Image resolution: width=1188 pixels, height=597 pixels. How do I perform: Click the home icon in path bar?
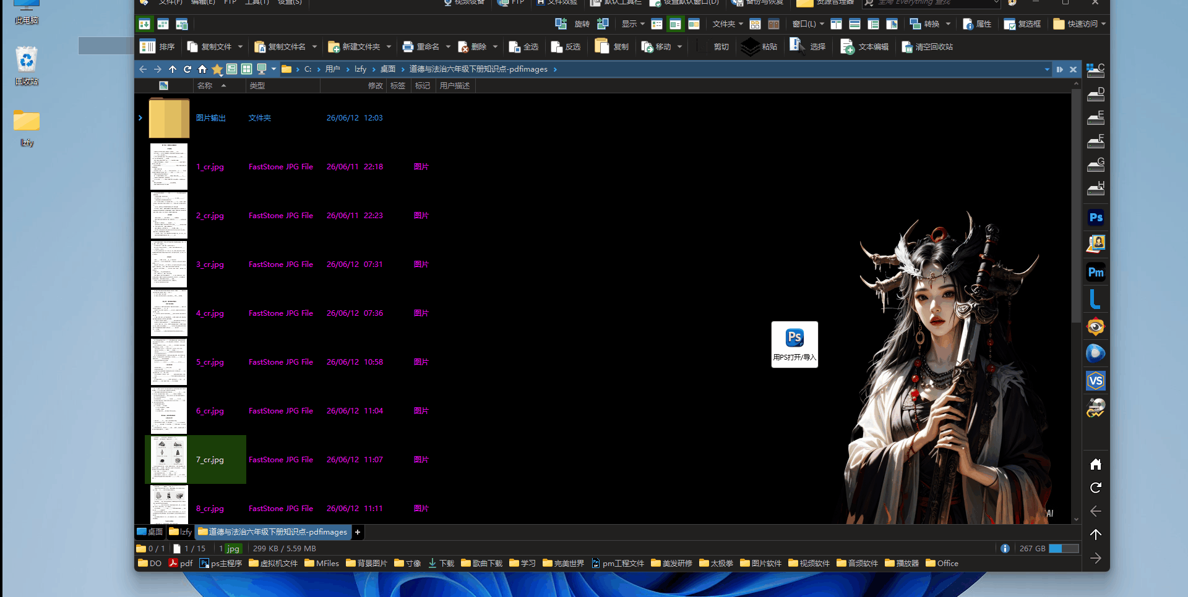pyautogui.click(x=202, y=69)
